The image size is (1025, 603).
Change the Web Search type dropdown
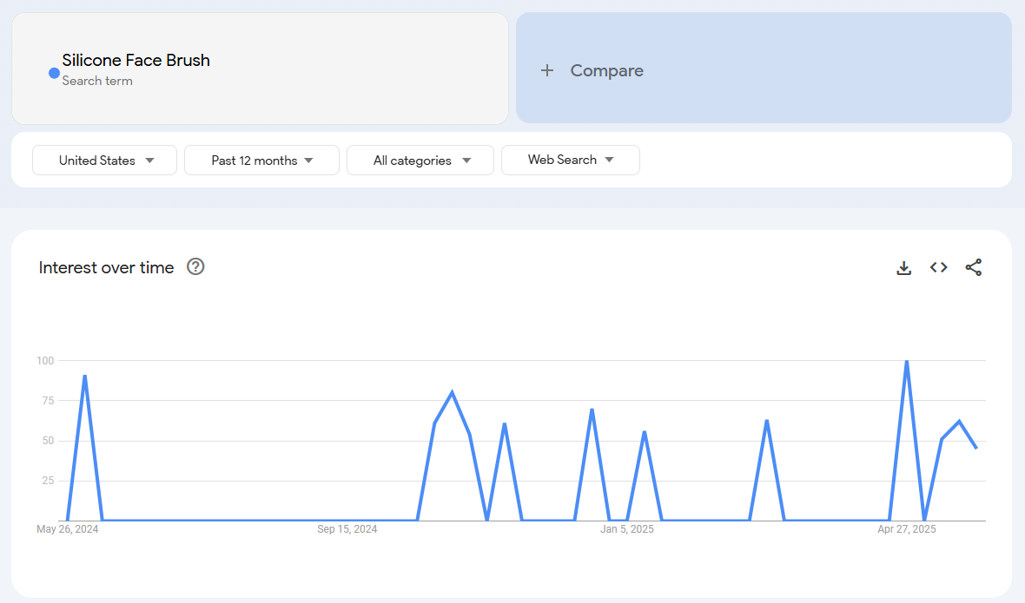(570, 160)
